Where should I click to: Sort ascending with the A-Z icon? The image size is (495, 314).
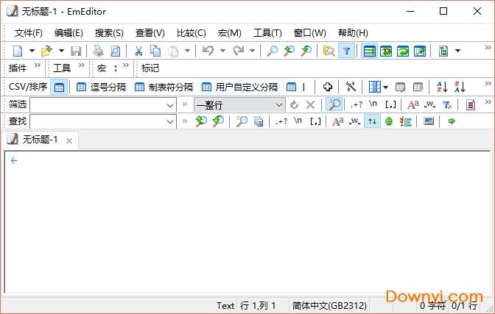tap(442, 87)
